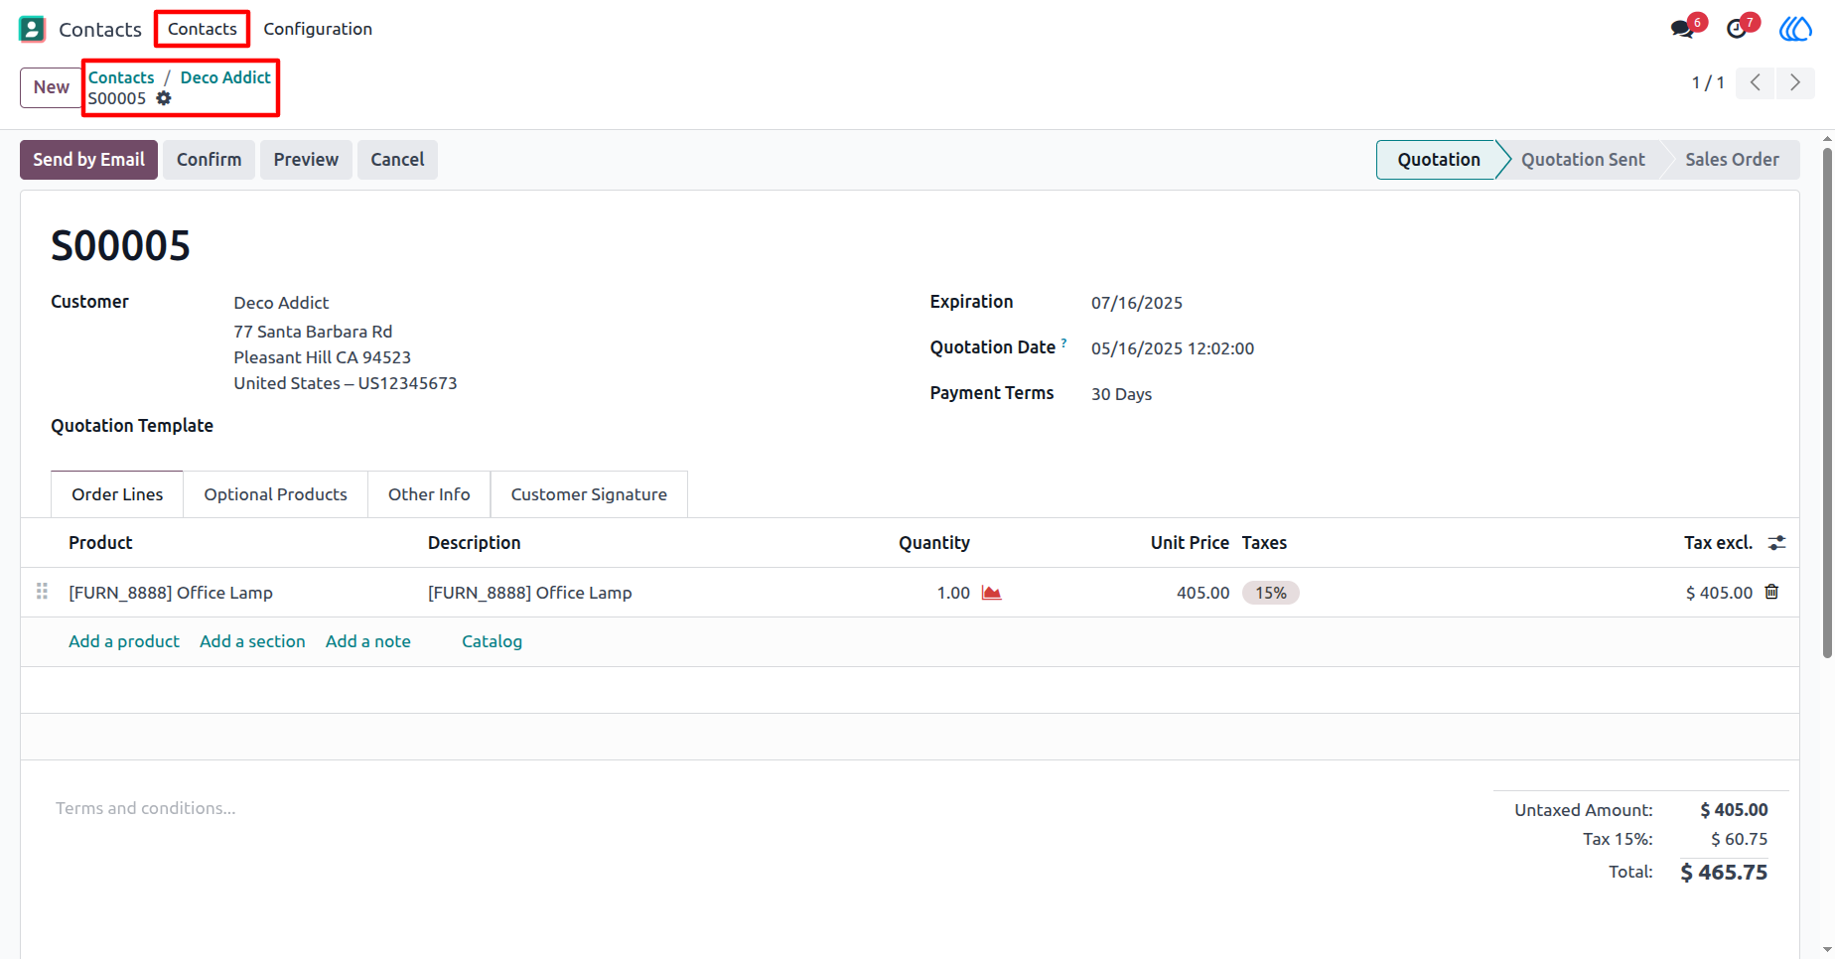Click the New button
1835x959 pixels.
51,87
